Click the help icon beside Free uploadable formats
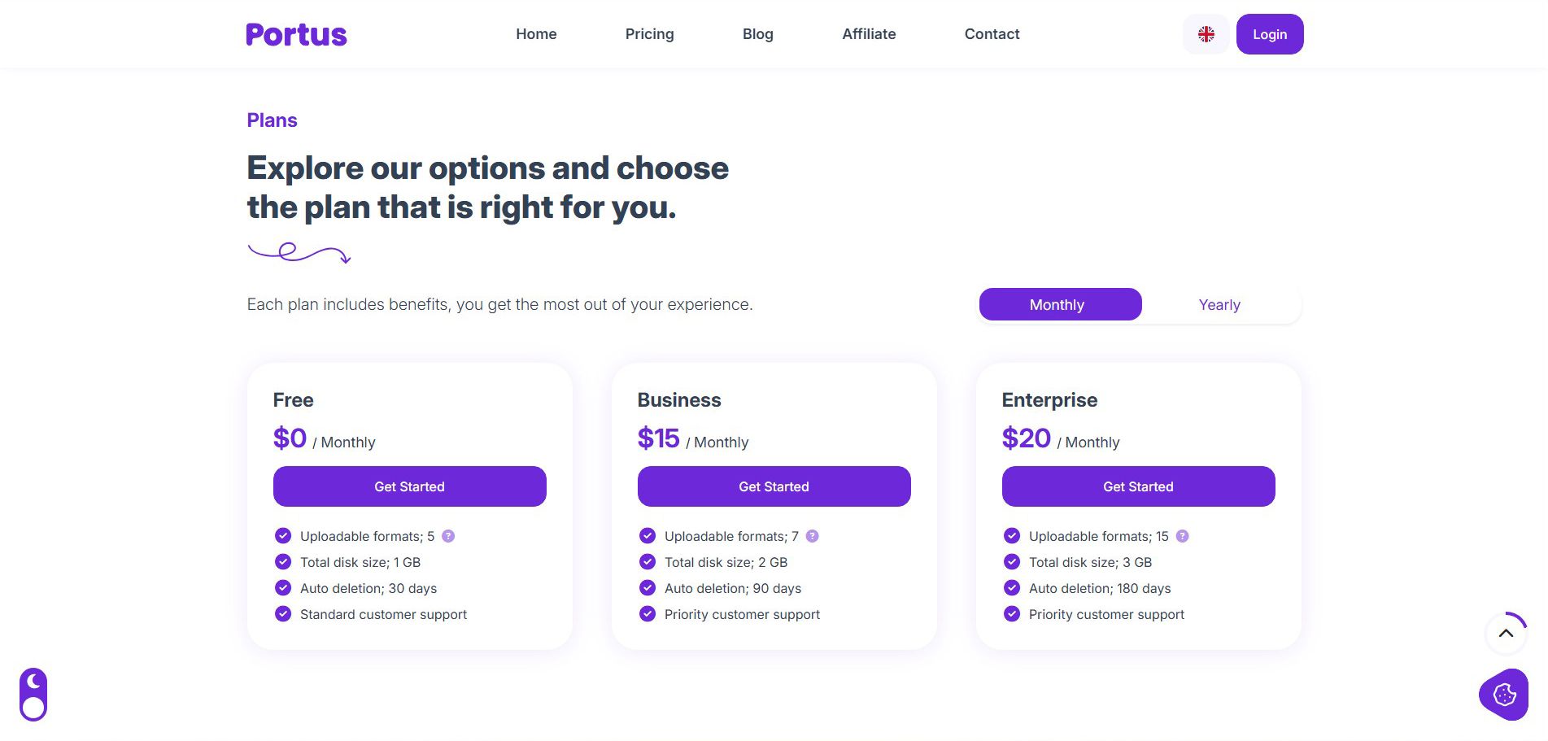1548x741 pixels. point(448,536)
